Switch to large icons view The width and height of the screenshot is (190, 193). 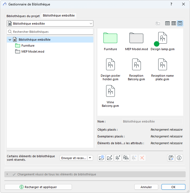point(180,23)
